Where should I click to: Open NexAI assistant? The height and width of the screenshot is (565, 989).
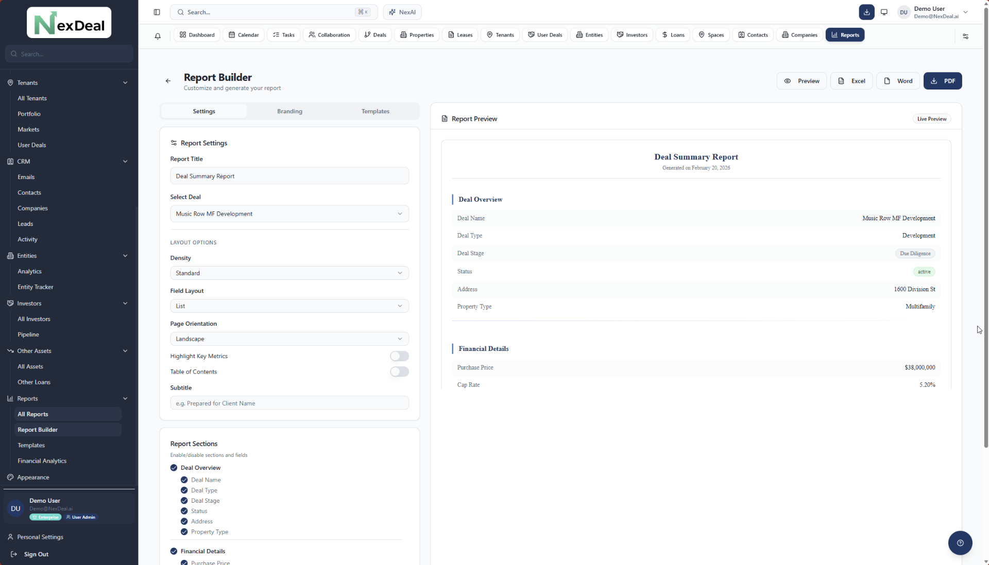click(402, 12)
